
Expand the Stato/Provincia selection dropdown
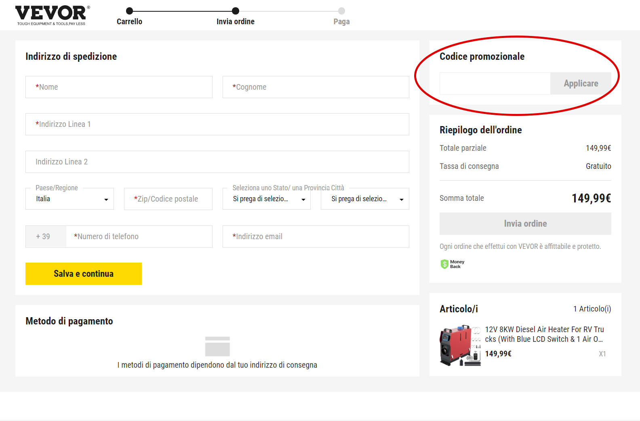tap(267, 199)
